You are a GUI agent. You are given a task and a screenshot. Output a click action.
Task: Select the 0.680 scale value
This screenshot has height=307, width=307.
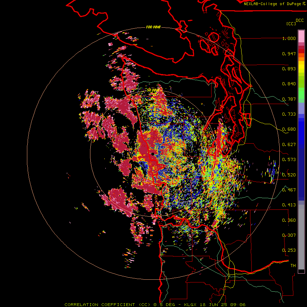pos(289,129)
